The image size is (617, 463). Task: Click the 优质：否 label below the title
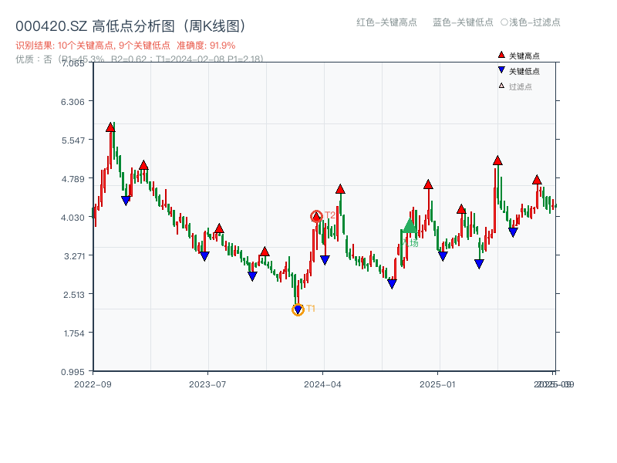pyautogui.click(x=32, y=60)
